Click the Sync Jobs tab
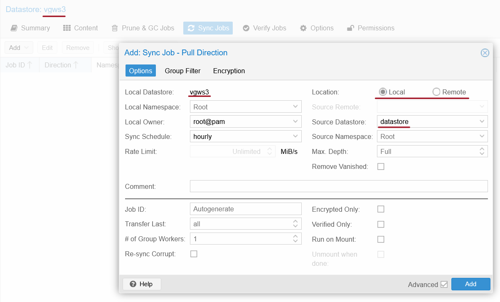The height and width of the screenshot is (302, 500). pos(208,28)
